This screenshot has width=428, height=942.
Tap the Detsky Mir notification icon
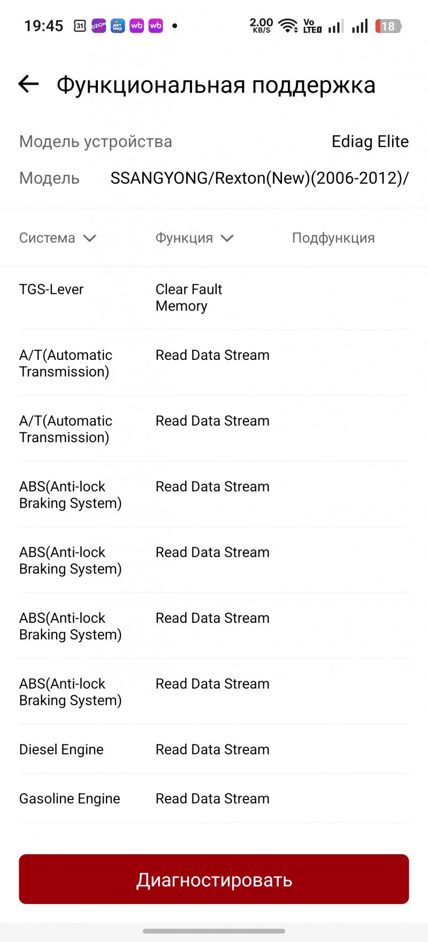point(118,26)
